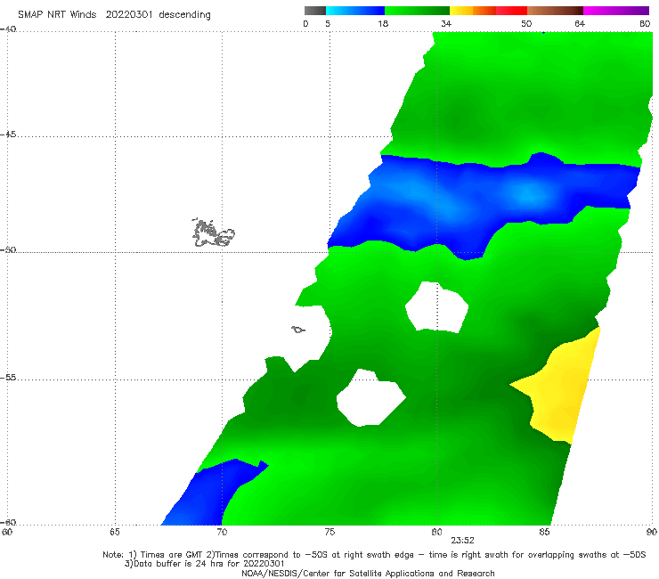Click the '3)Data buffer is 24 hrs' note
Viewport: 659px width, 579px height.
pyautogui.click(x=204, y=564)
